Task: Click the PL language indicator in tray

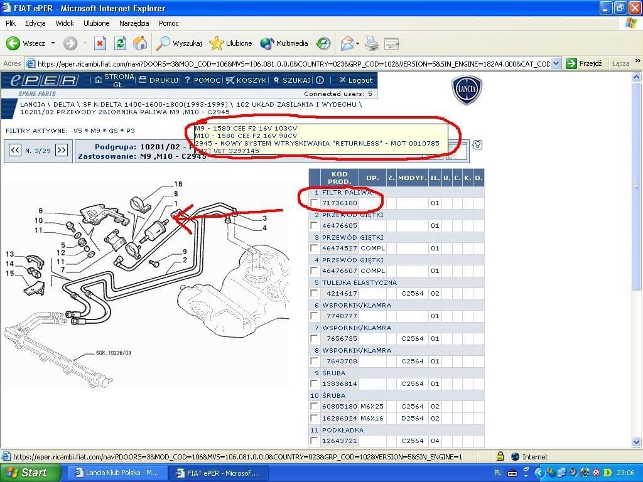Action: [498, 473]
